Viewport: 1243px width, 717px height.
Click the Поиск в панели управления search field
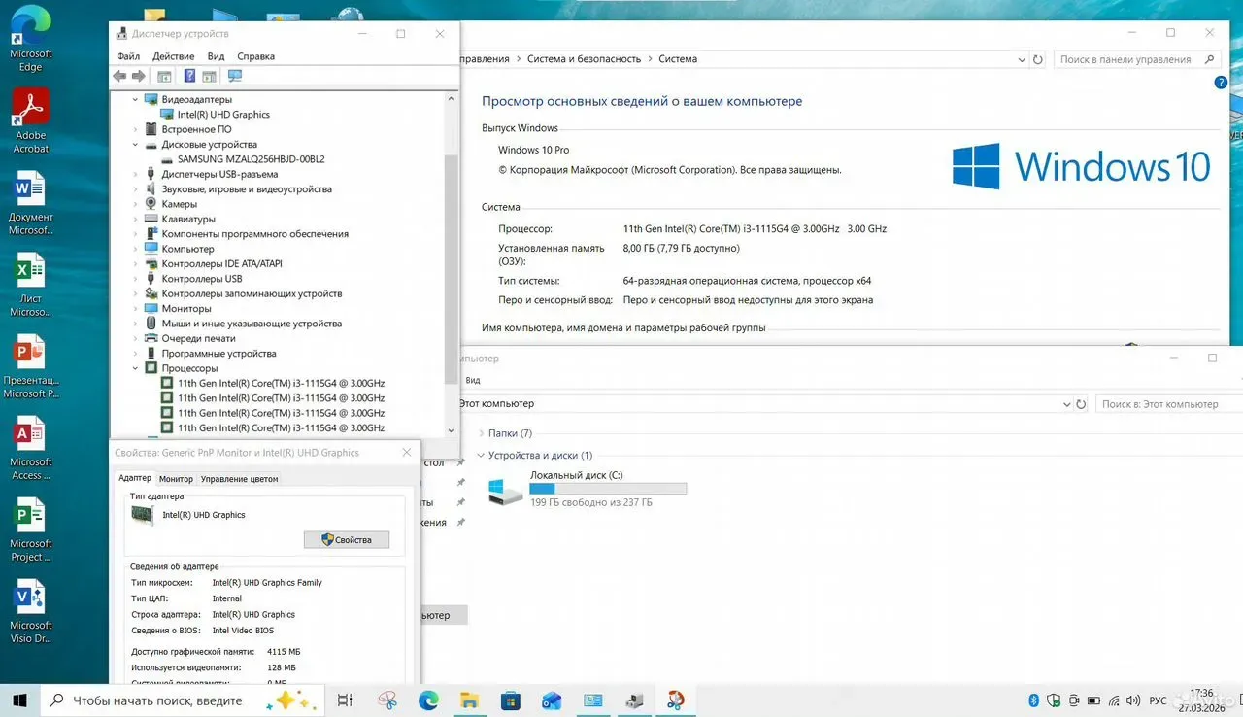1136,59
